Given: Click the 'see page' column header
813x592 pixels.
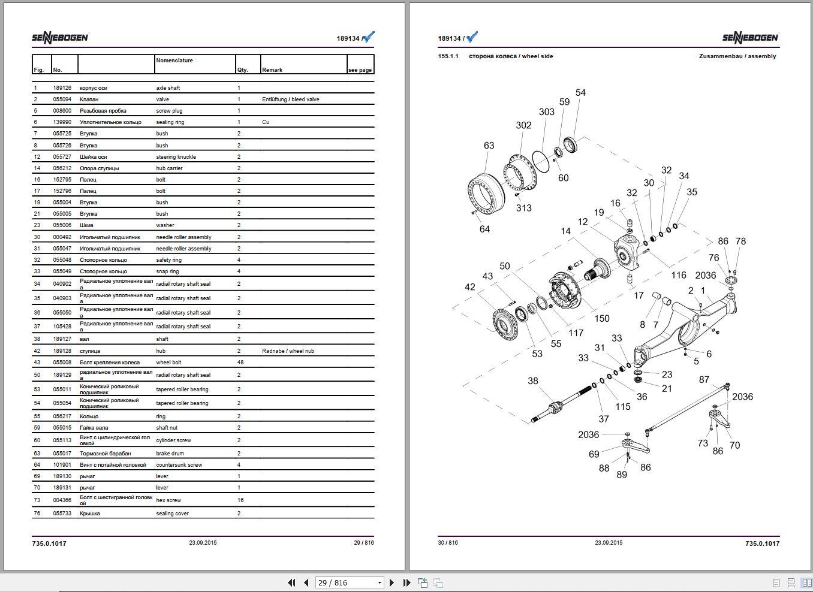Looking at the screenshot, I should pyautogui.click(x=360, y=70).
